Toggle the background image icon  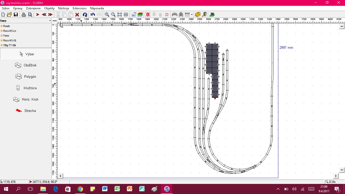[x=134, y=15]
